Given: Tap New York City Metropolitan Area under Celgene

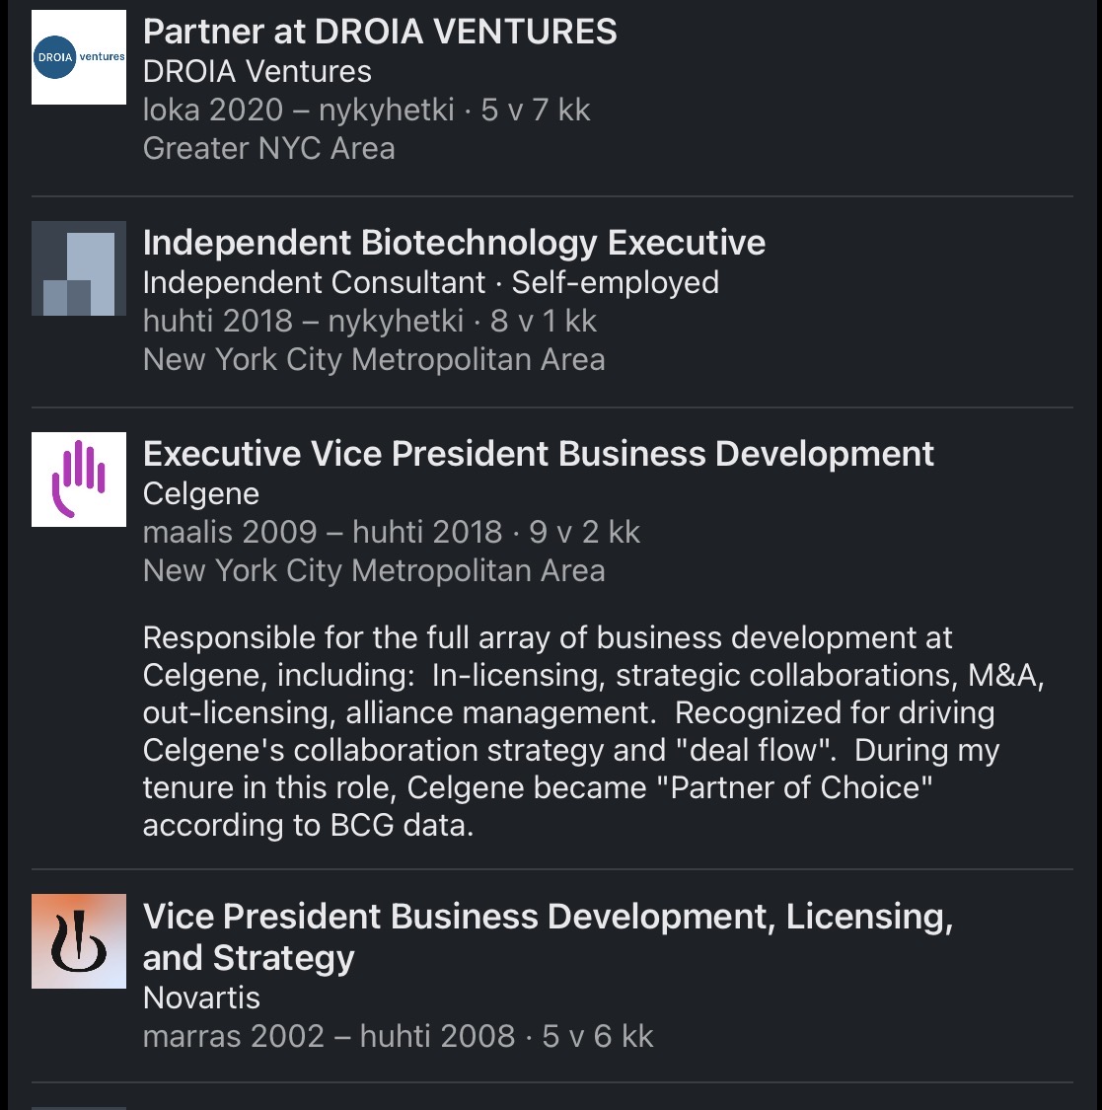Looking at the screenshot, I should coord(374,570).
